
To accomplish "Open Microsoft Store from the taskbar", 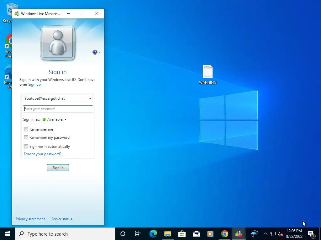I will [182, 234].
